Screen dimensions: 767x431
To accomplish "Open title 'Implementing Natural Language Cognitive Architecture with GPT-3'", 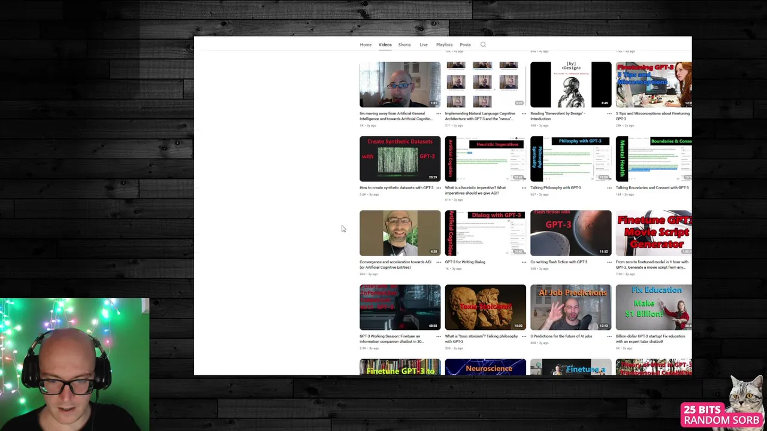I will coord(480,116).
